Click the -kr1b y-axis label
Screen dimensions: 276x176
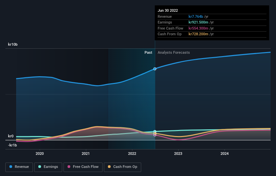pyautogui.click(x=12, y=145)
